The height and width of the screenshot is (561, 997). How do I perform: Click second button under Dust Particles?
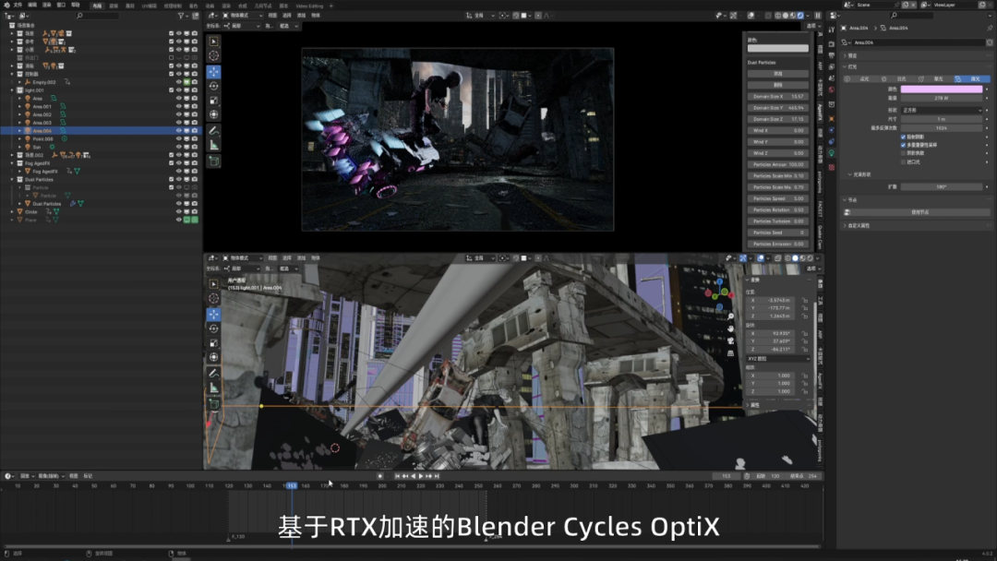[x=777, y=85]
